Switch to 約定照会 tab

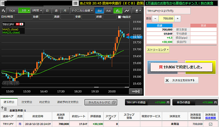tap(45, 102)
